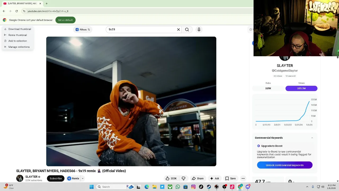Go back using the browser back arrow
Image resolution: width=339 pixels, height=191 pixels.
pos(4,11)
